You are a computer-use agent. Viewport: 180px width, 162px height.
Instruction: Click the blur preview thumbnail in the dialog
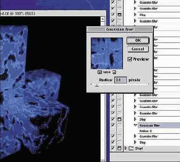coord(107,53)
